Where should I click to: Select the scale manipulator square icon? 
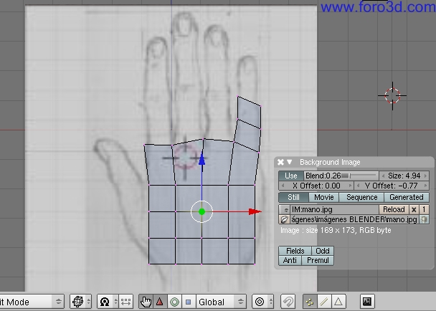click(189, 302)
